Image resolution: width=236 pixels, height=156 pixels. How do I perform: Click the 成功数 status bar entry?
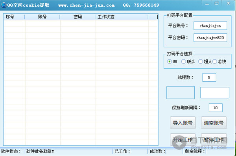point(157,151)
